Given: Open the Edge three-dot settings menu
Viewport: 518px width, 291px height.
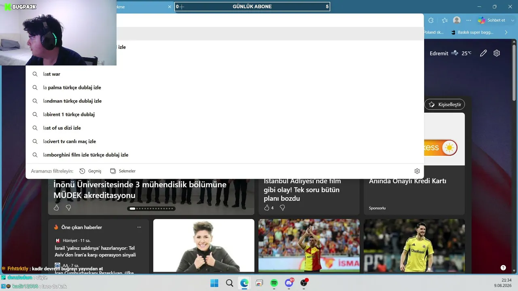Looking at the screenshot, I should click(x=469, y=20).
